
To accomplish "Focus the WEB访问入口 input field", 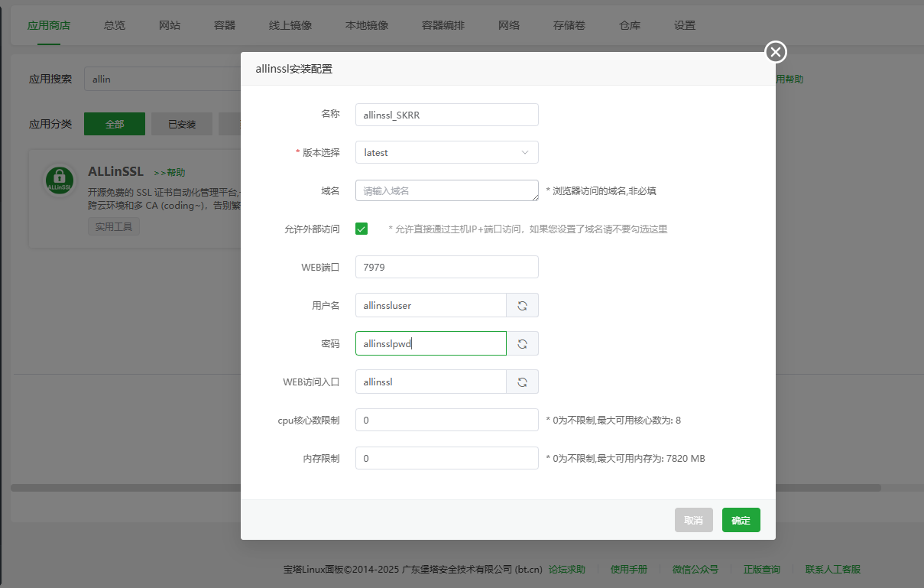I will pos(431,382).
